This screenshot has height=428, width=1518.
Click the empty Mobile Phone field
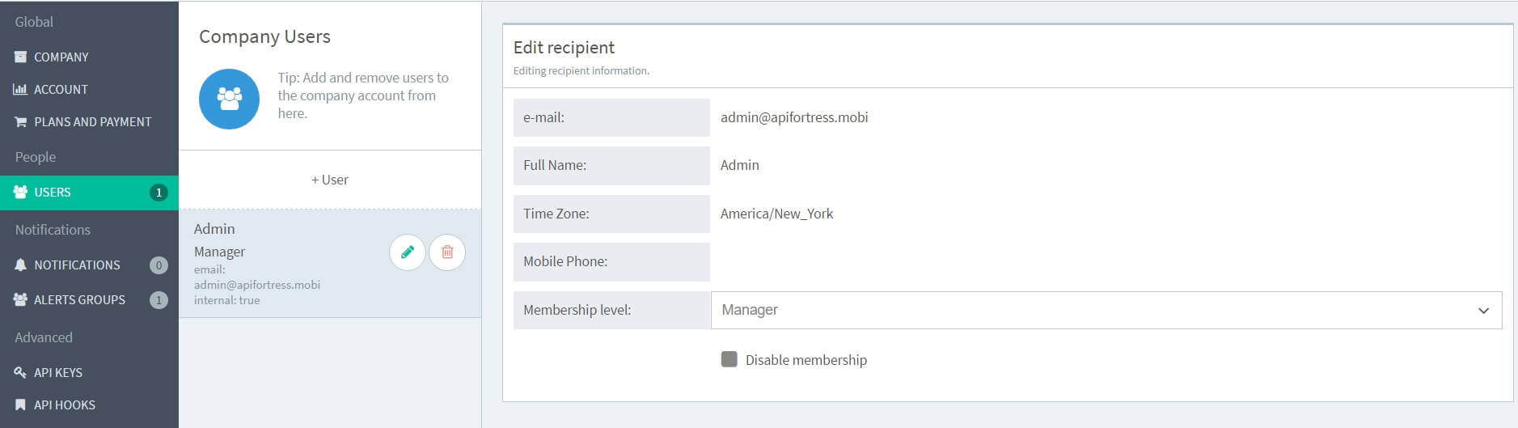point(1105,262)
